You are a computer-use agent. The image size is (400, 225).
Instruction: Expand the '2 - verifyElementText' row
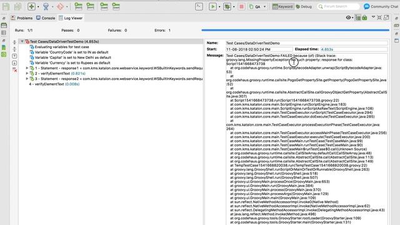point(27,74)
